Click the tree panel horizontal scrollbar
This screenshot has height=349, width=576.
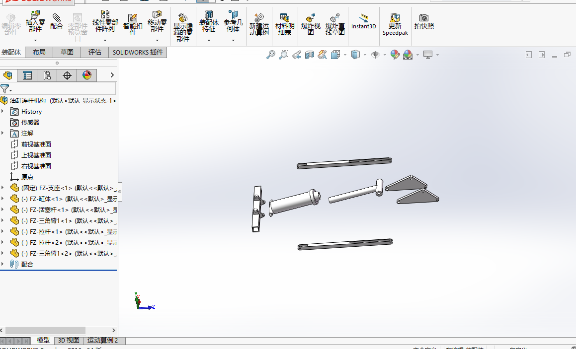pos(45,330)
